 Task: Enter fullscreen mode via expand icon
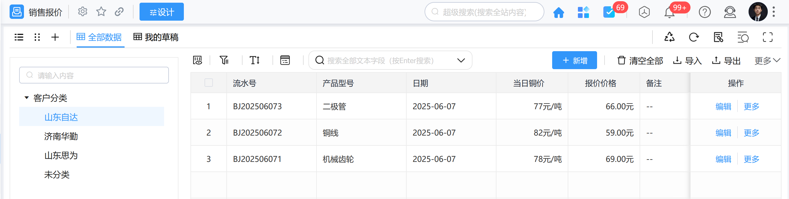tap(767, 37)
